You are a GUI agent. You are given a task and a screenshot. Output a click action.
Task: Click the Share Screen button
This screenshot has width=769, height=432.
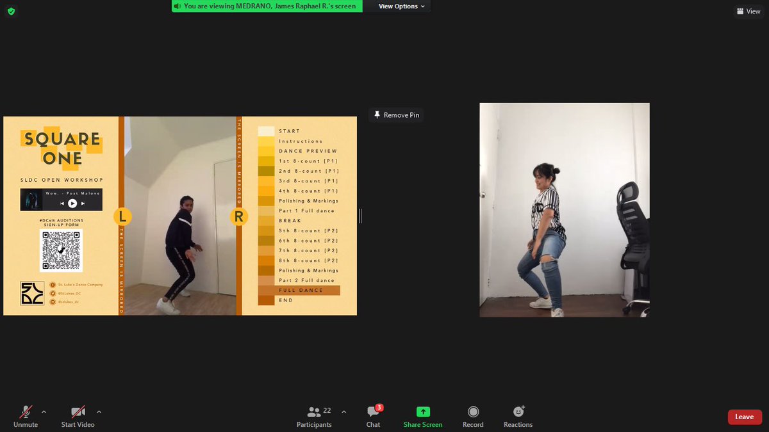tap(423, 417)
